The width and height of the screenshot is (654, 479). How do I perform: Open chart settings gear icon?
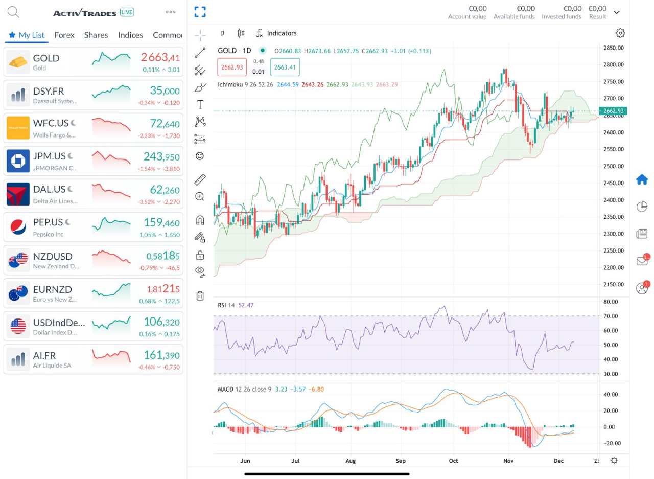620,33
